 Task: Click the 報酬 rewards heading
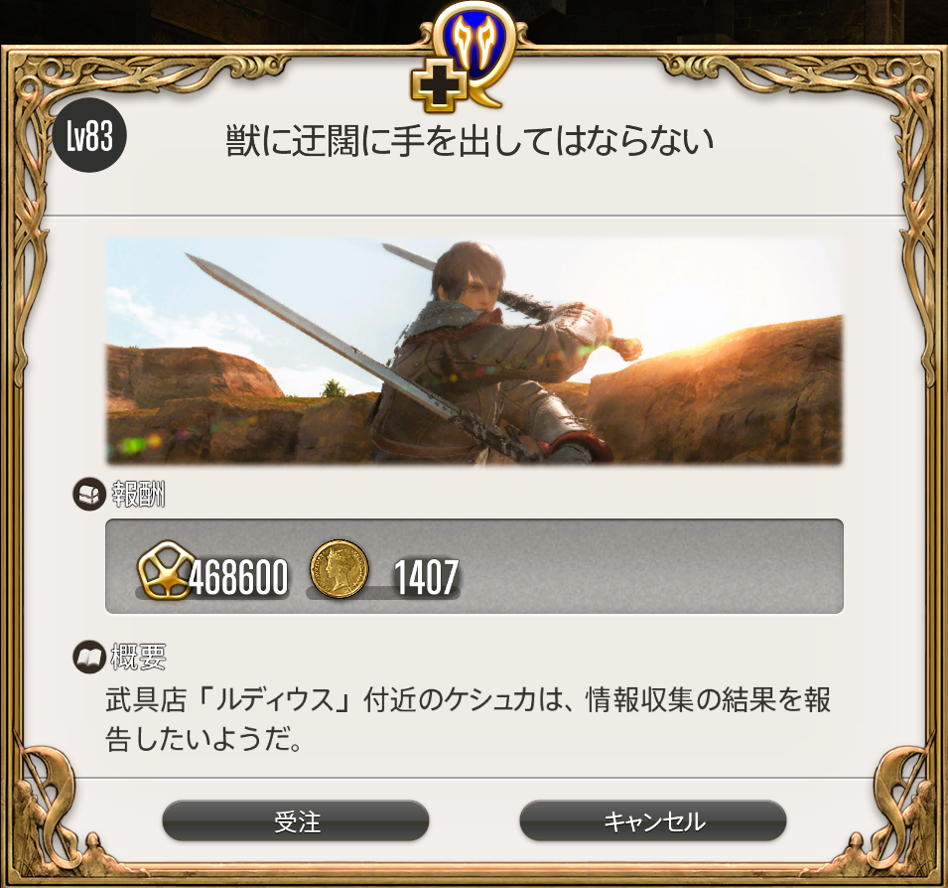pyautogui.click(x=138, y=495)
